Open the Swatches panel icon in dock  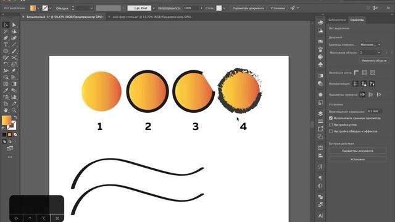tap(320, 41)
